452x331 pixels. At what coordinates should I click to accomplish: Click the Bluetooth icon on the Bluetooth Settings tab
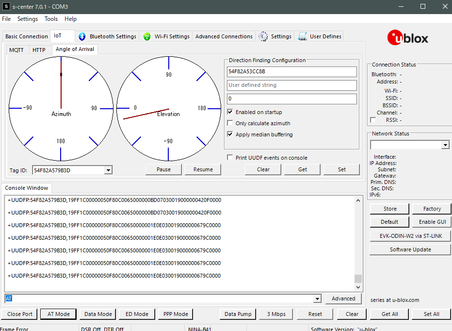82,36
